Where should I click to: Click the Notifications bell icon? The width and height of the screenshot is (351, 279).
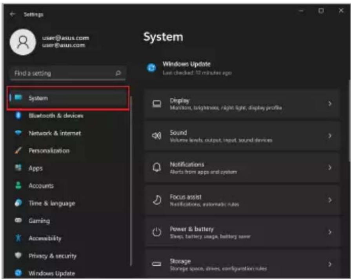tap(157, 168)
